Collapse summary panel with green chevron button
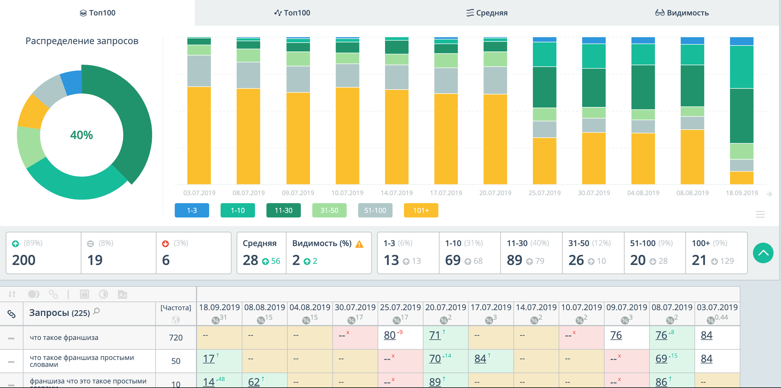781x388 pixels. (763, 253)
